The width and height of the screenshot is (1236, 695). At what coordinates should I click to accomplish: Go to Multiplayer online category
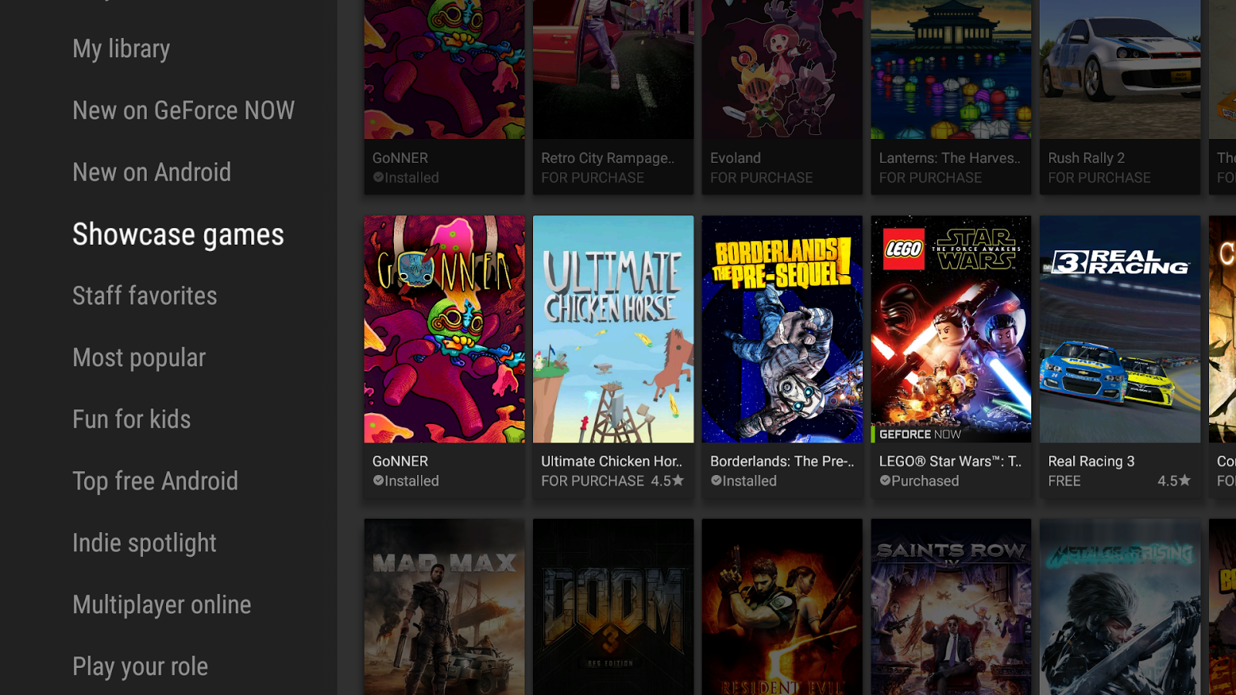[161, 605]
